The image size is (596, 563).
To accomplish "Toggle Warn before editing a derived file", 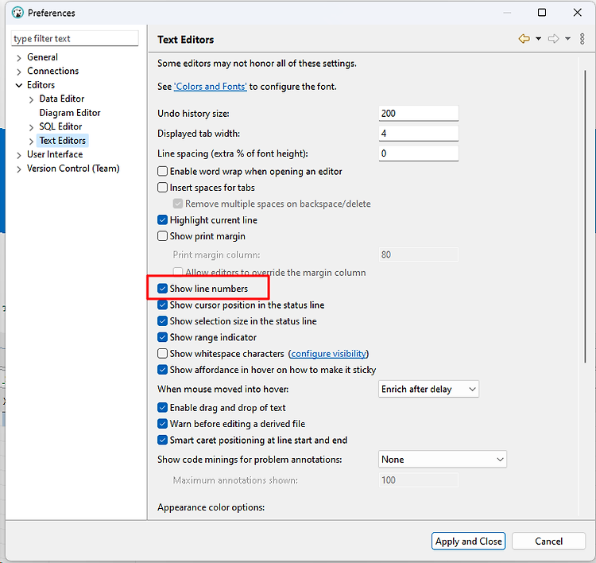I will (162, 424).
